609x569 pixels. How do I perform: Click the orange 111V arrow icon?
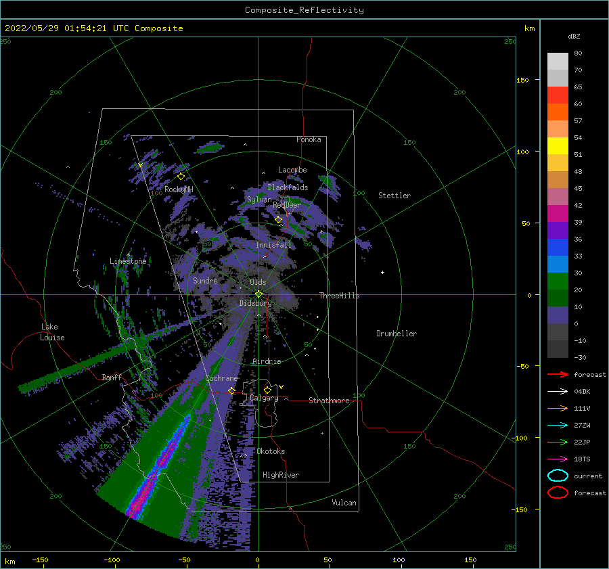point(558,408)
